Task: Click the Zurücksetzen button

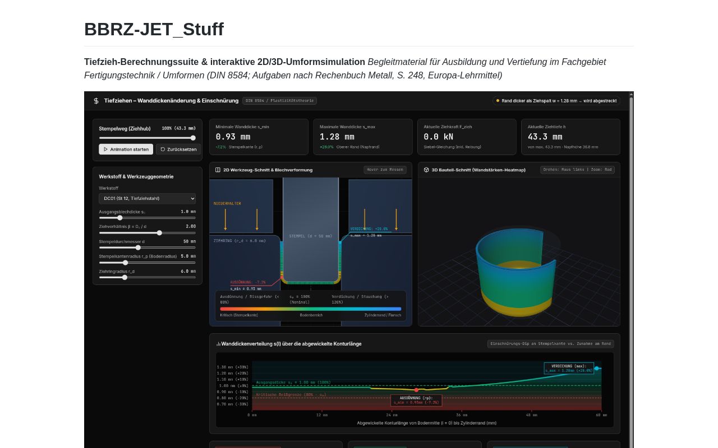Action: pyautogui.click(x=178, y=150)
